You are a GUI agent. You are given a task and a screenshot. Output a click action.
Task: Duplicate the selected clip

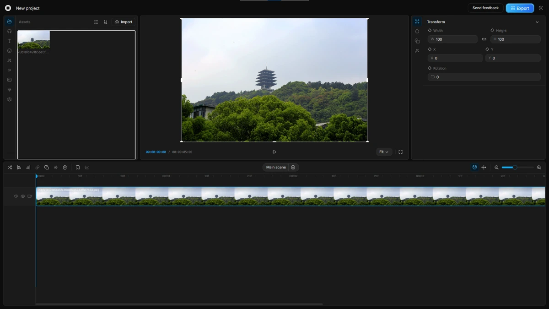click(47, 168)
